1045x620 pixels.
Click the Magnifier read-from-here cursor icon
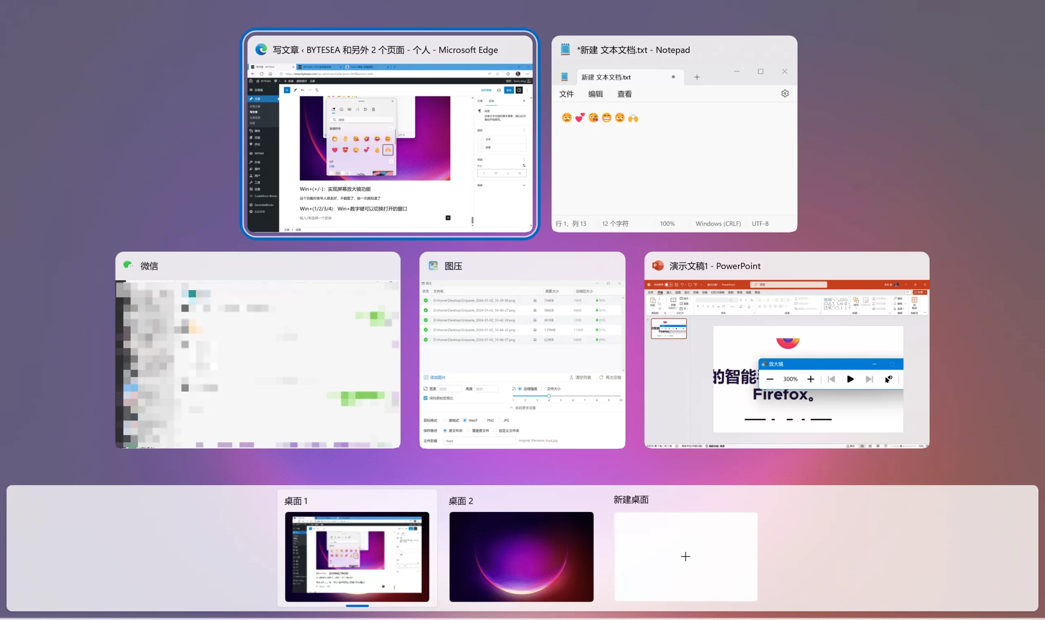(x=888, y=379)
